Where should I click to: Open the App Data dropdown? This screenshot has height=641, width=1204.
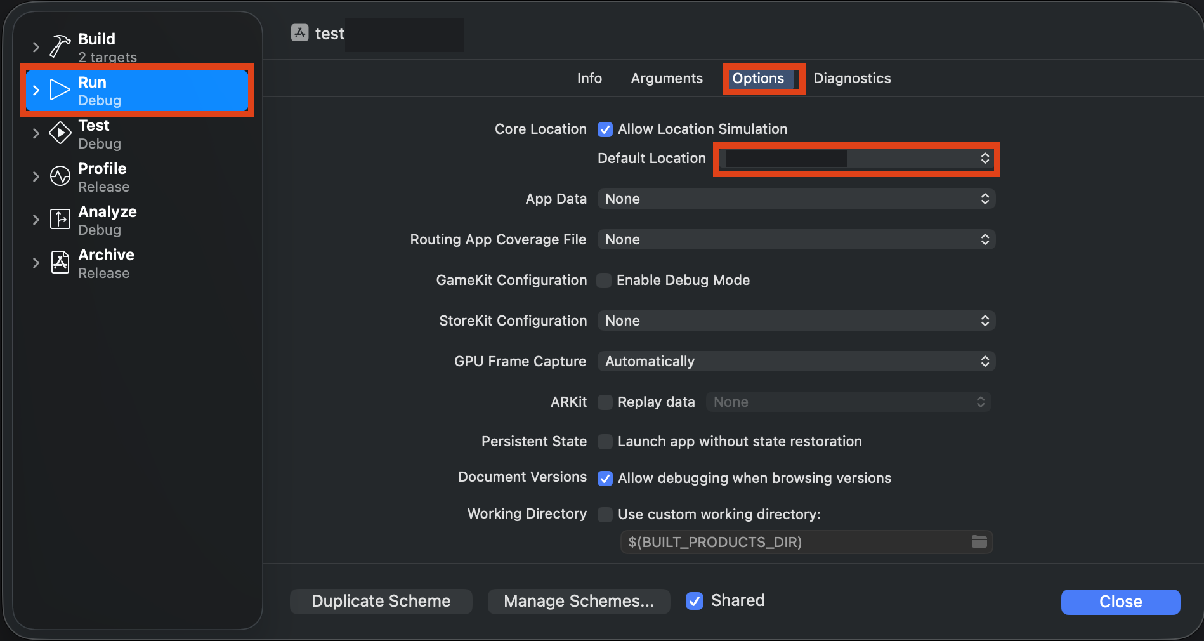pyautogui.click(x=796, y=199)
